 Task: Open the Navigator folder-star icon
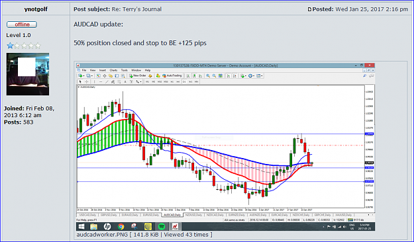[x=111, y=75]
